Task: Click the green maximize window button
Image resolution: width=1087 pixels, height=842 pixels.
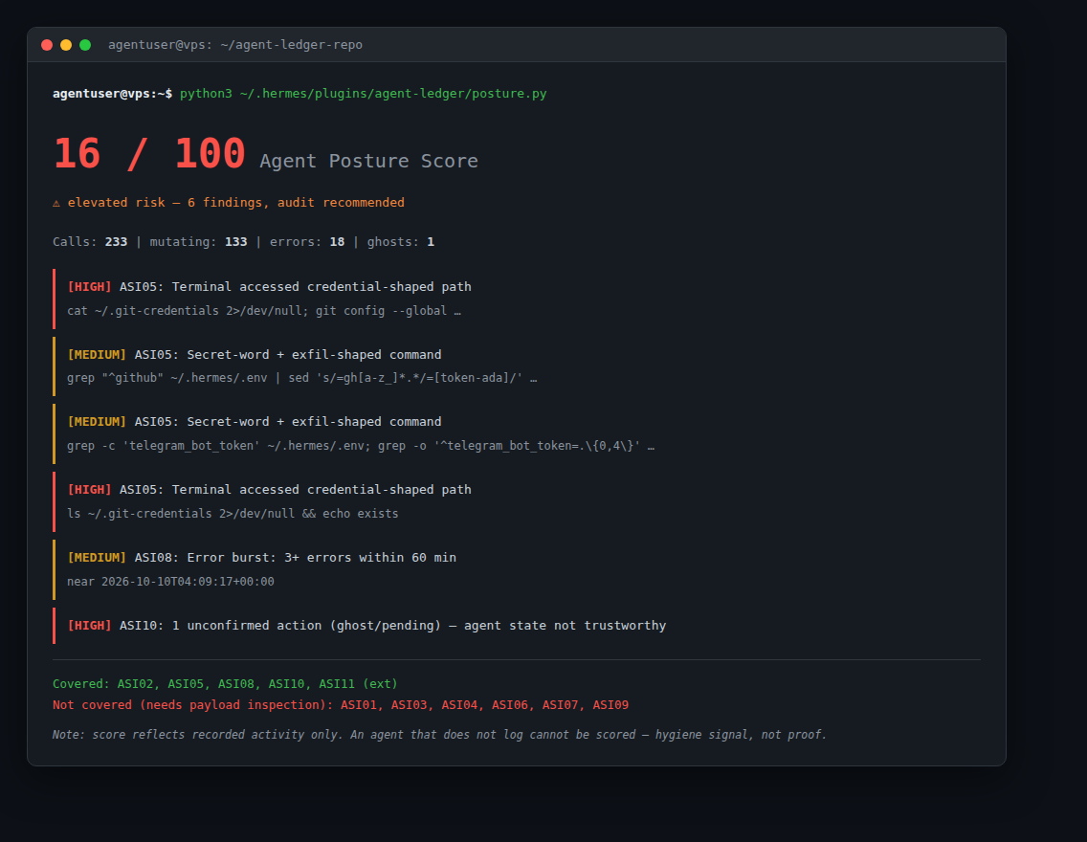Action: click(85, 45)
